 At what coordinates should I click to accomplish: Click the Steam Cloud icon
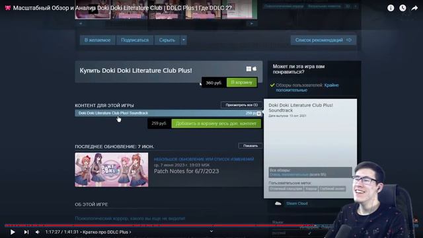(x=278, y=204)
